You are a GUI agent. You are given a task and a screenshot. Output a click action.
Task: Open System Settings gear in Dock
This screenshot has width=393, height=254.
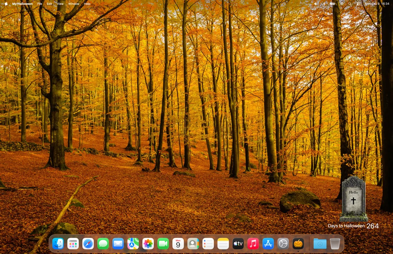pos(283,244)
